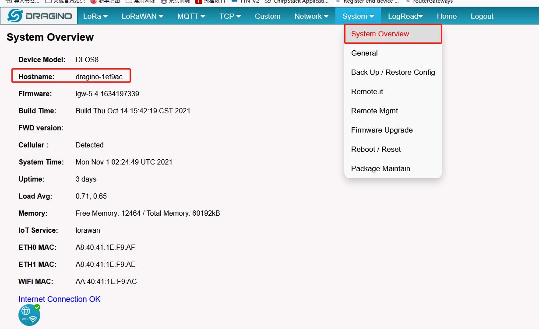Click the System Time value
The height and width of the screenshot is (329, 539).
(x=124, y=162)
